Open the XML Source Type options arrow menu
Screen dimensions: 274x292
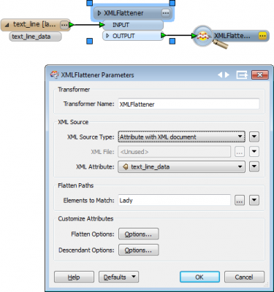pyautogui.click(x=254, y=137)
